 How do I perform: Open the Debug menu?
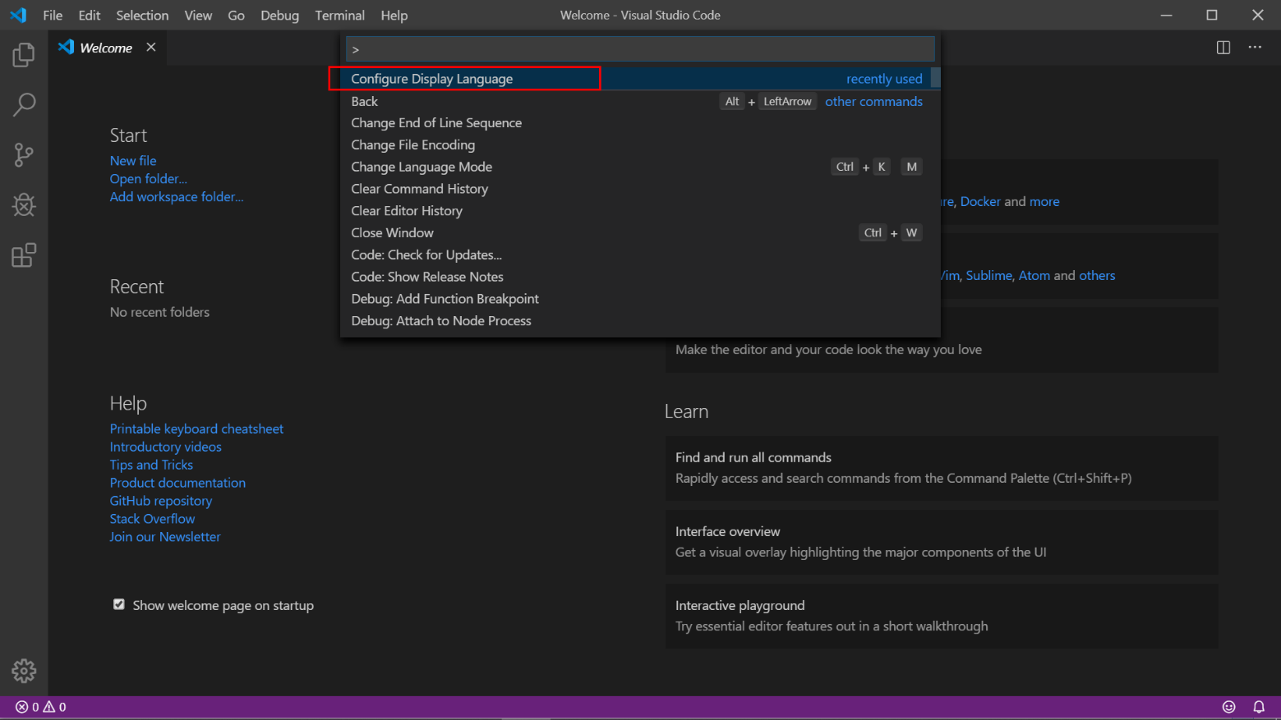click(x=279, y=15)
